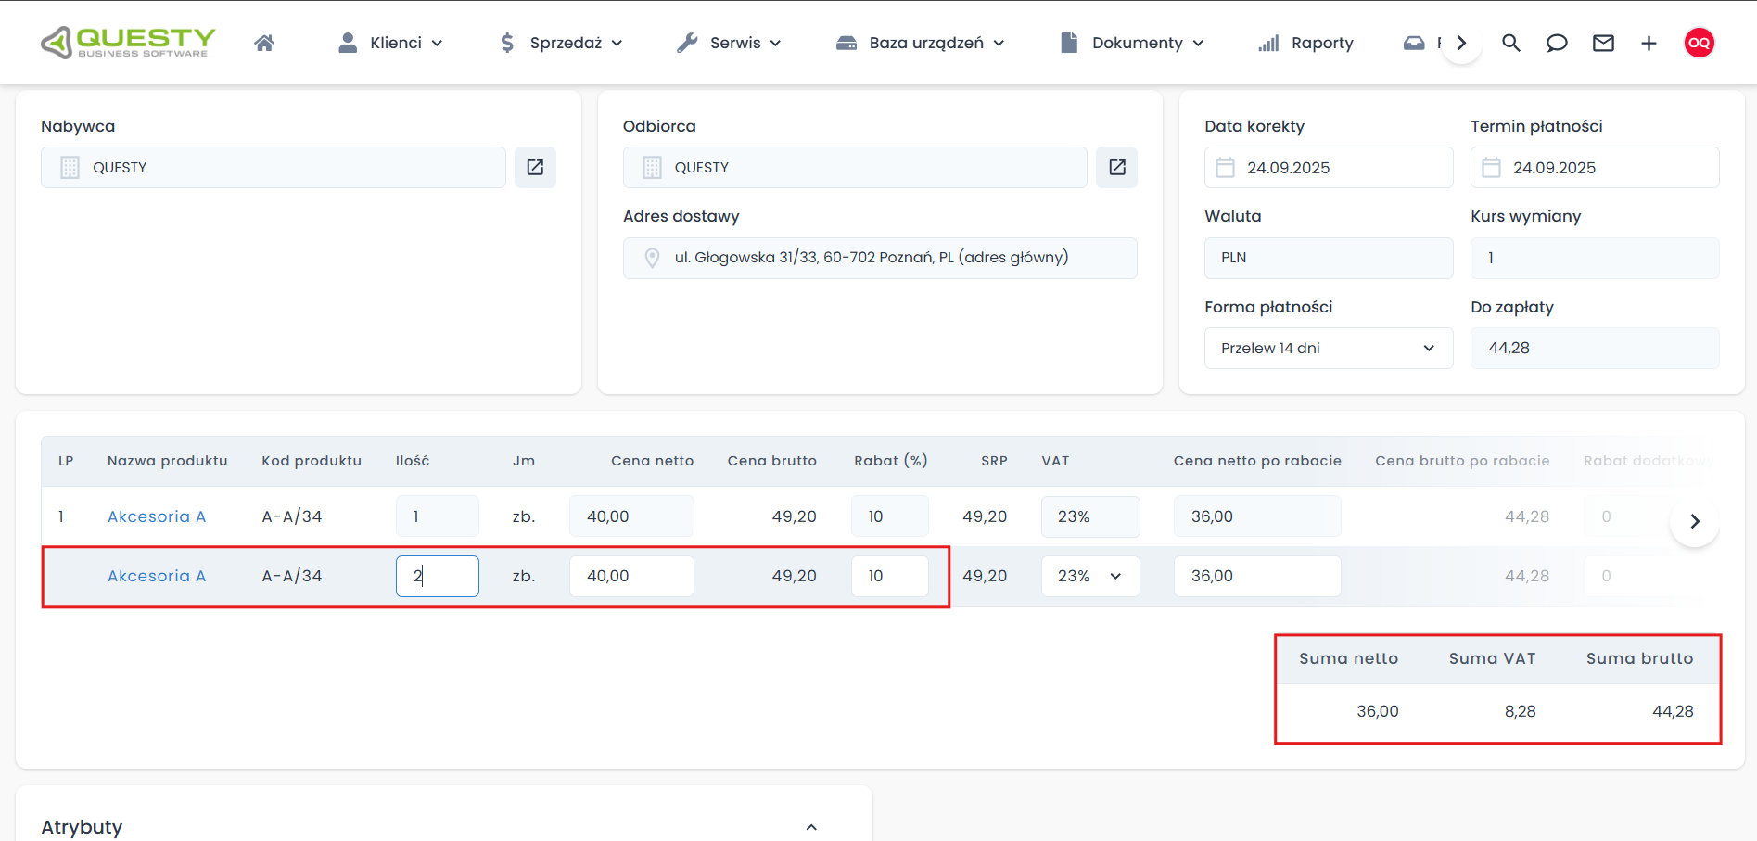The image size is (1757, 841).
Task: Click calendar icon in Data korekty
Action: click(1225, 168)
